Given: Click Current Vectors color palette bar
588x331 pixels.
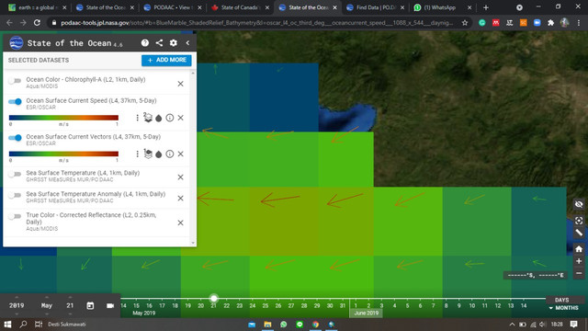Looking at the screenshot, I should [x=63, y=154].
